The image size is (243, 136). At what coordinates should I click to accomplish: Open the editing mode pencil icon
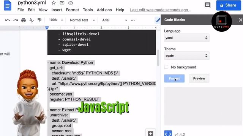coord(158,20)
